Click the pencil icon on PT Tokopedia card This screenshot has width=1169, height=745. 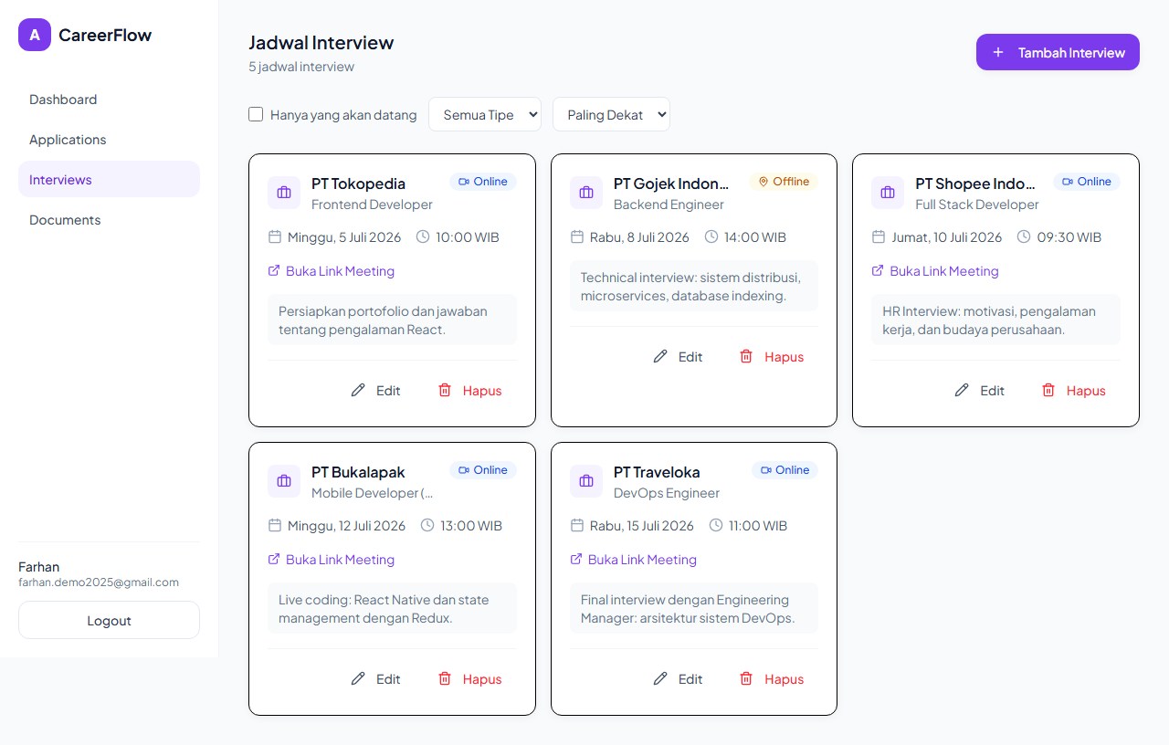click(358, 390)
